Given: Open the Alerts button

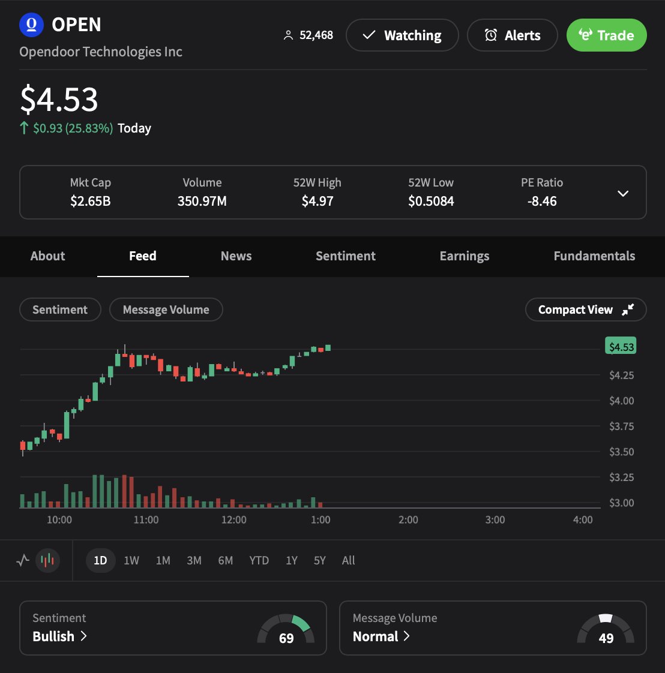Looking at the screenshot, I should point(512,35).
